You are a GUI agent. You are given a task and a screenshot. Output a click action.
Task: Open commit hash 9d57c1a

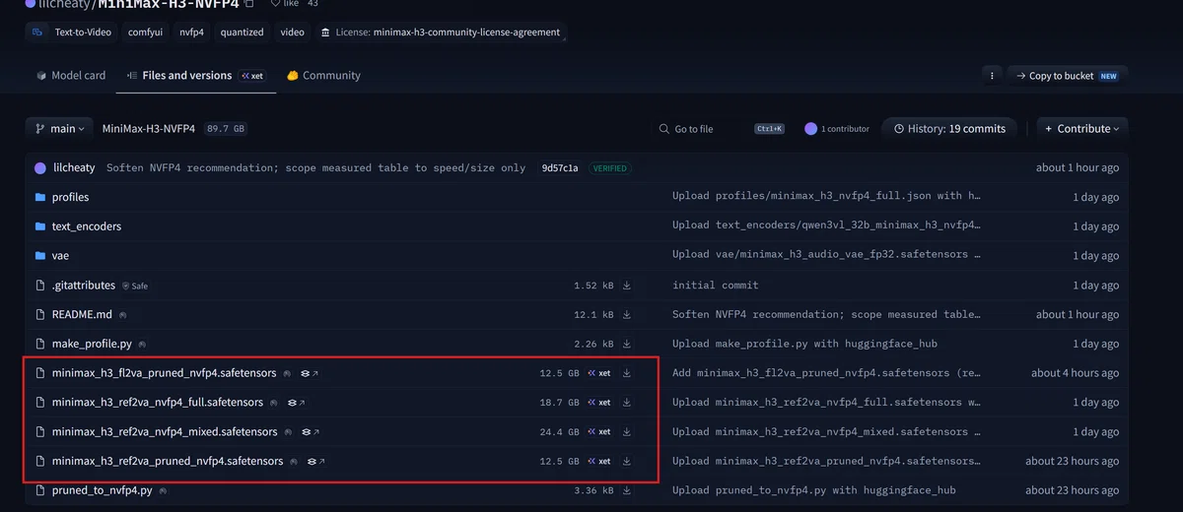(x=560, y=168)
